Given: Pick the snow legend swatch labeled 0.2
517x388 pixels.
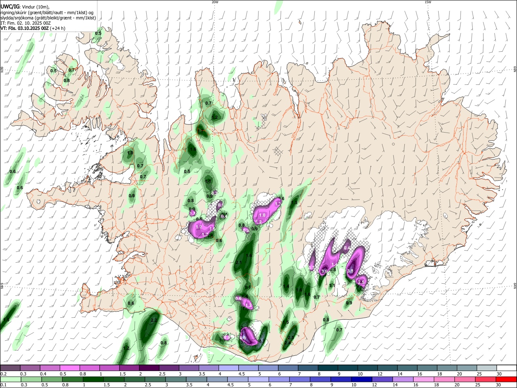Looking at the screenshot, I should [11, 368].
